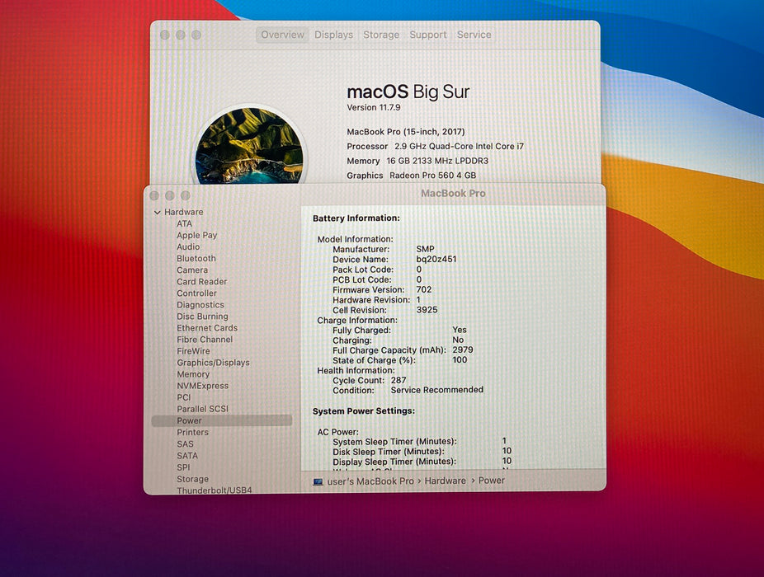Select Apple Pay in the sidebar
Image resolution: width=764 pixels, height=577 pixels.
[197, 235]
